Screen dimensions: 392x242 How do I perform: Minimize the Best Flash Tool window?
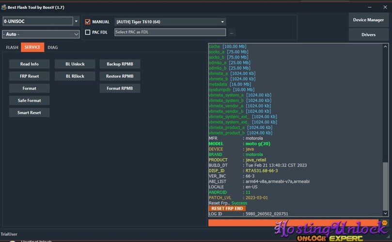pyautogui.click(x=370, y=7)
